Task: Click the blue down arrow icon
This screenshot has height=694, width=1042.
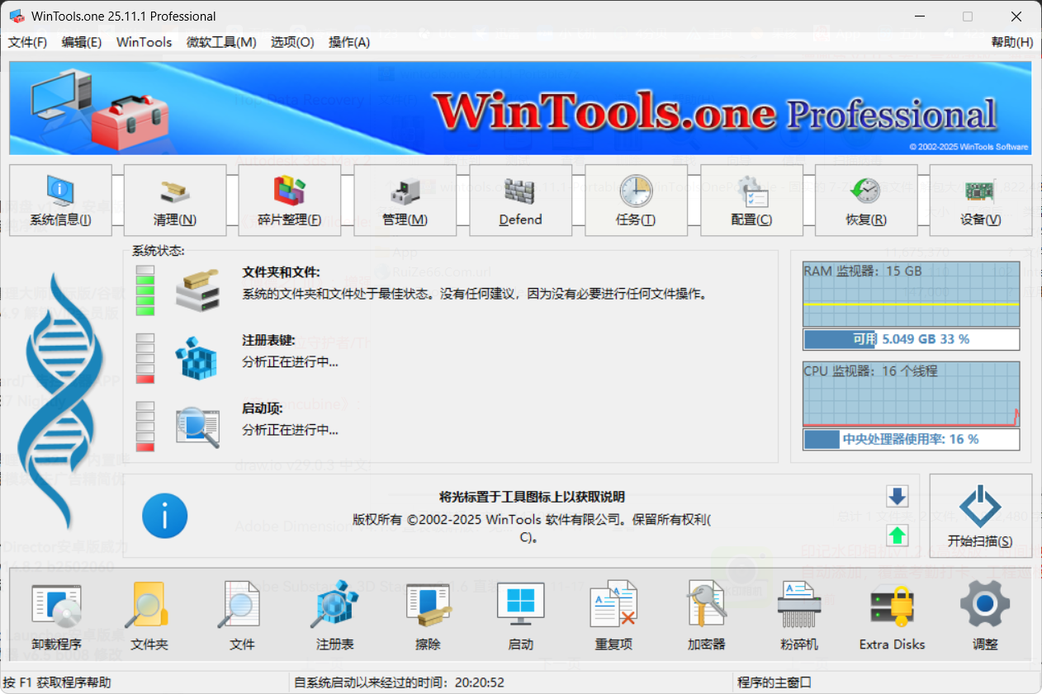Action: [898, 496]
